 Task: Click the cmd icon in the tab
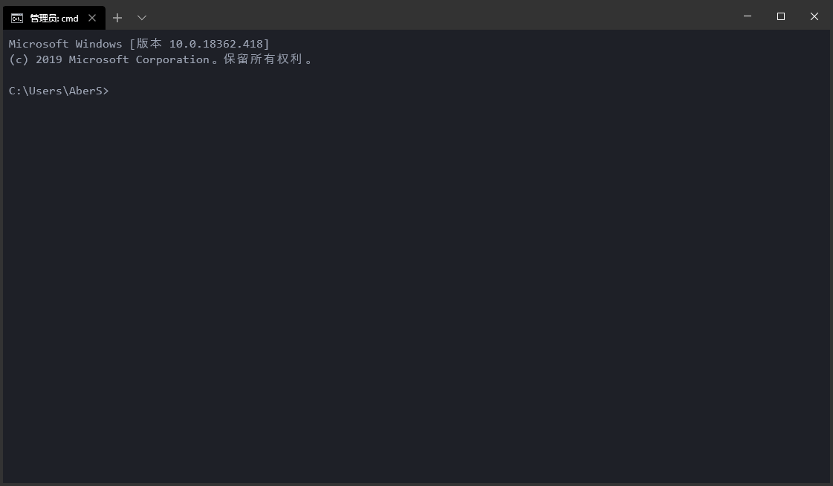coord(17,18)
